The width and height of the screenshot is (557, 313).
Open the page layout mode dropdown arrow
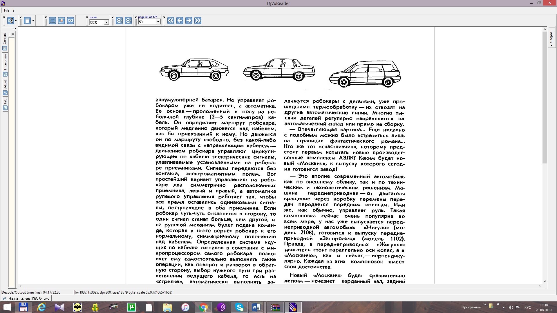coord(33,21)
